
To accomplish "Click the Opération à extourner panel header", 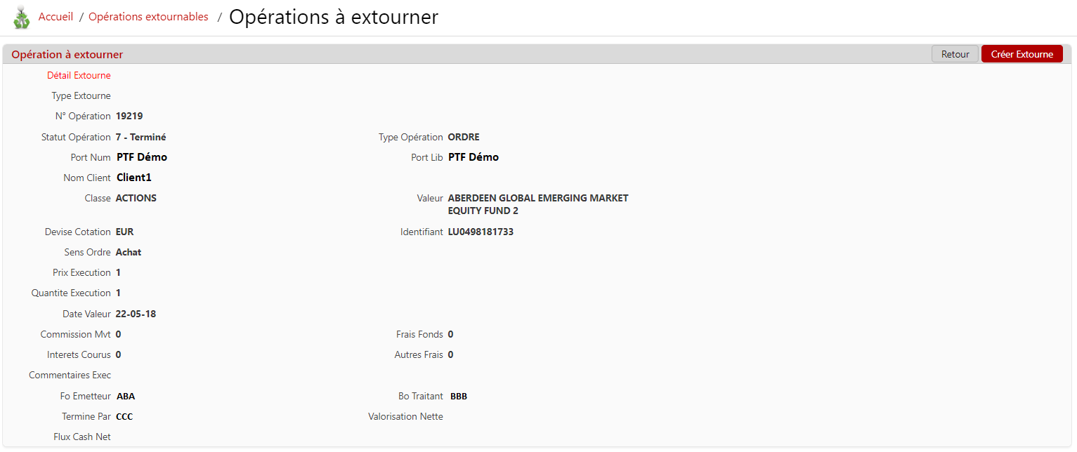I will pos(67,54).
